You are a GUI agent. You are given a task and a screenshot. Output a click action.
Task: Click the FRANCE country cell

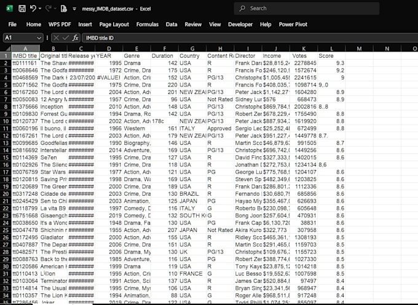pos(192,274)
